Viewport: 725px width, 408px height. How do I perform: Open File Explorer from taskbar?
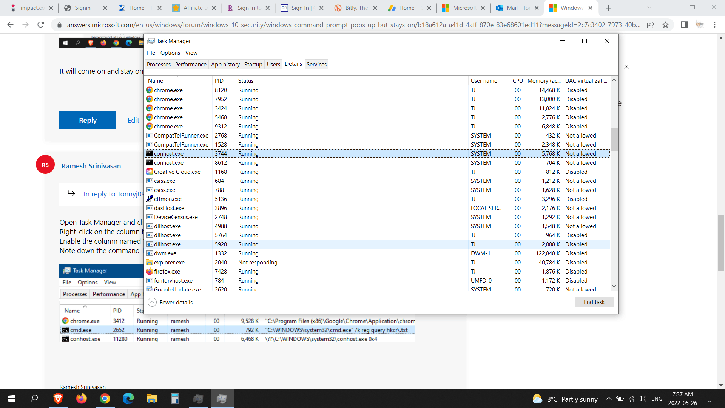(x=152, y=399)
